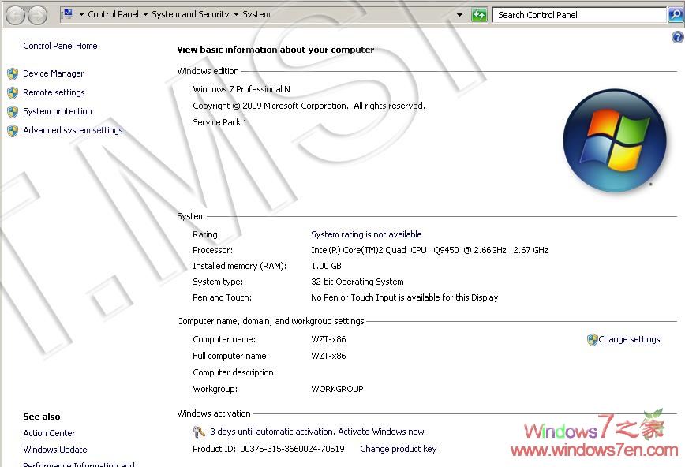Click the green icon beside the address bar
Screen dimensions: 685x467
click(479, 14)
